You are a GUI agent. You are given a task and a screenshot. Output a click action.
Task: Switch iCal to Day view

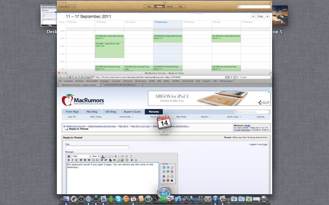coord(149,7)
